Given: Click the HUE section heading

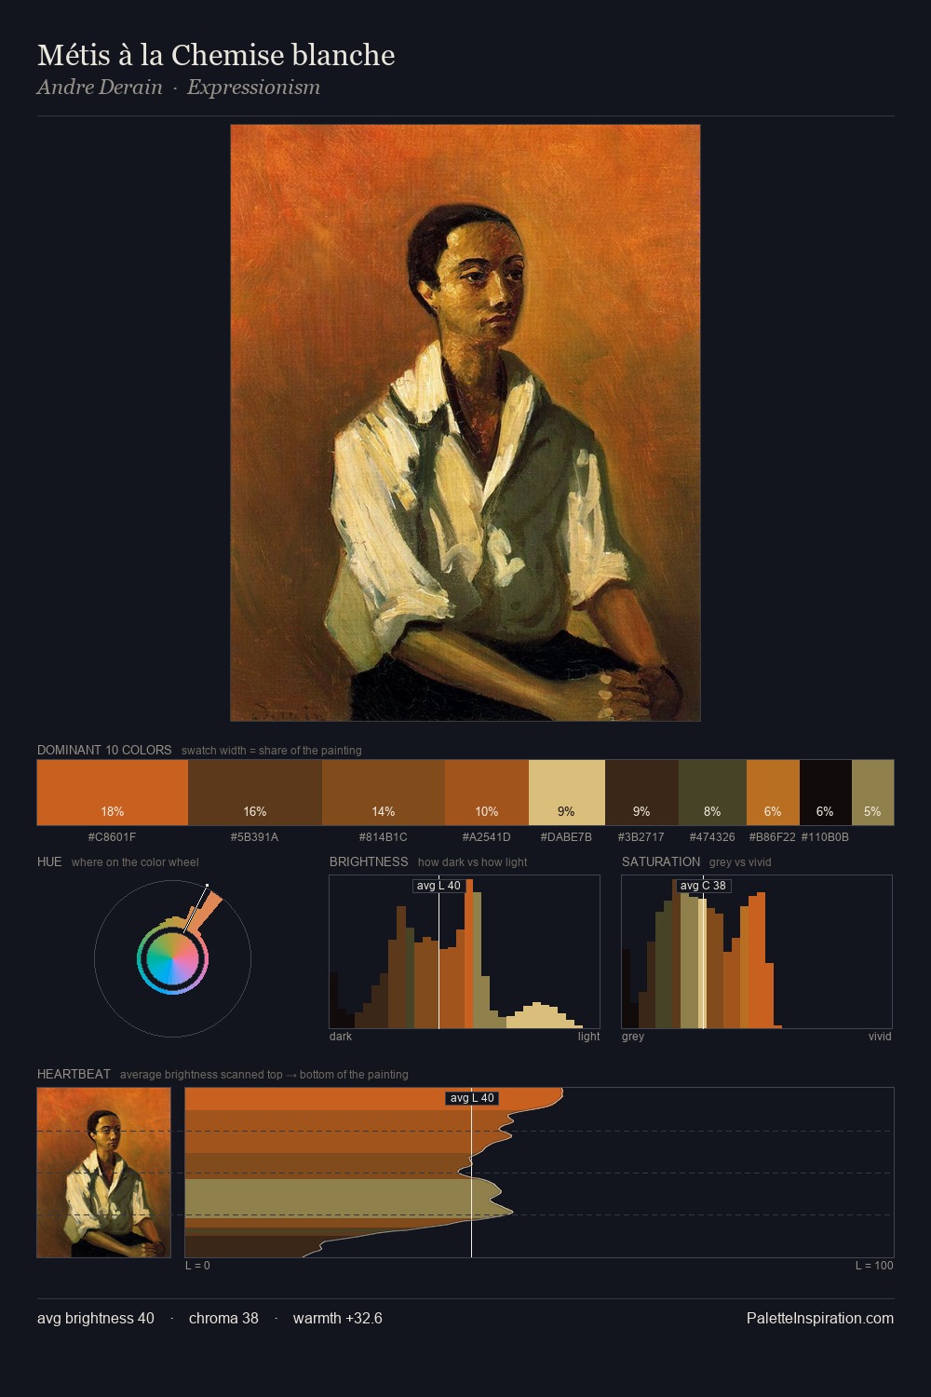Looking at the screenshot, I should coord(49,861).
